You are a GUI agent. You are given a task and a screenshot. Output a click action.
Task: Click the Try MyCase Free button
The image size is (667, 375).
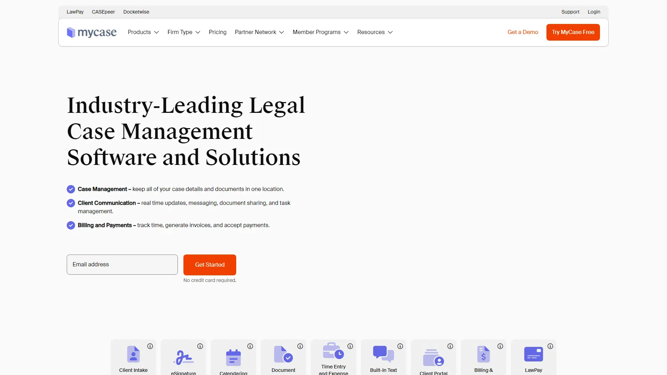(573, 32)
